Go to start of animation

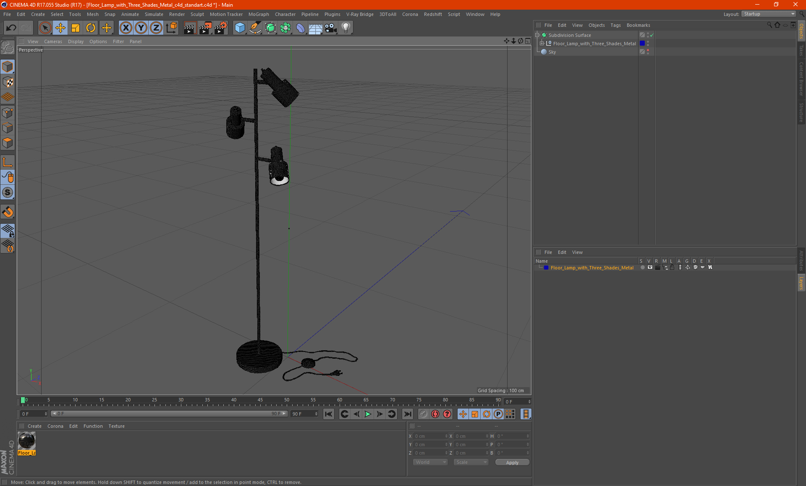tap(329, 414)
